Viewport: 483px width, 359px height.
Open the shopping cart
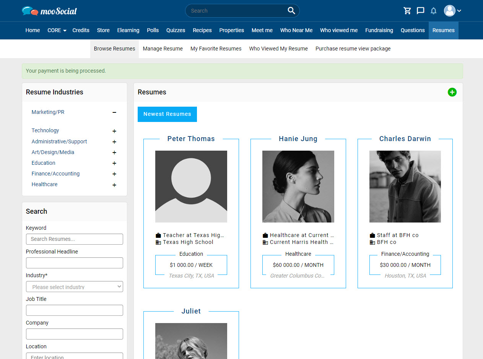point(407,11)
